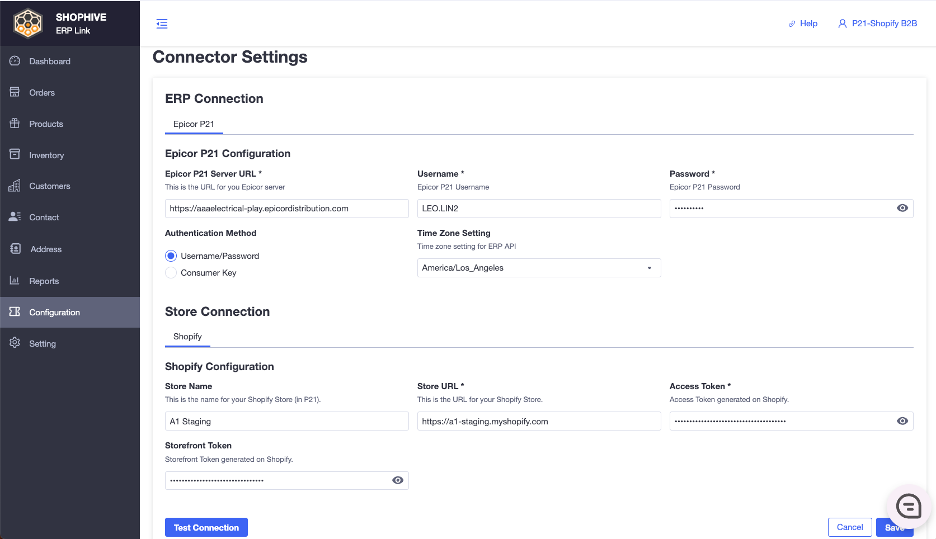Click the Customers building icon in the sidebar

(15, 186)
